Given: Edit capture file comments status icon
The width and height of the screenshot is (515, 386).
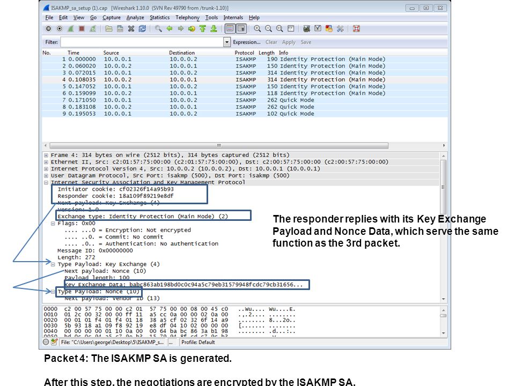Looking at the screenshot, I should [x=54, y=342].
